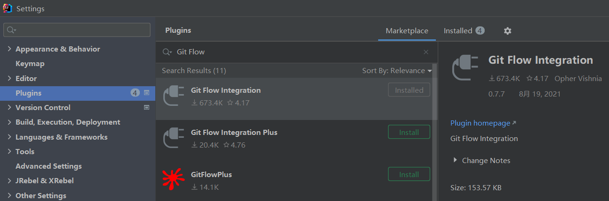The image size is (609, 201).
Task: Switch to the Installed tab
Action: click(x=464, y=31)
